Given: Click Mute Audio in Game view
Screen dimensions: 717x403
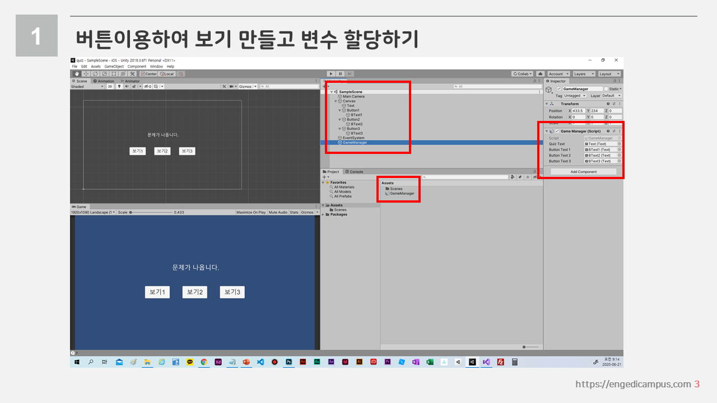Looking at the screenshot, I should pyautogui.click(x=278, y=212).
